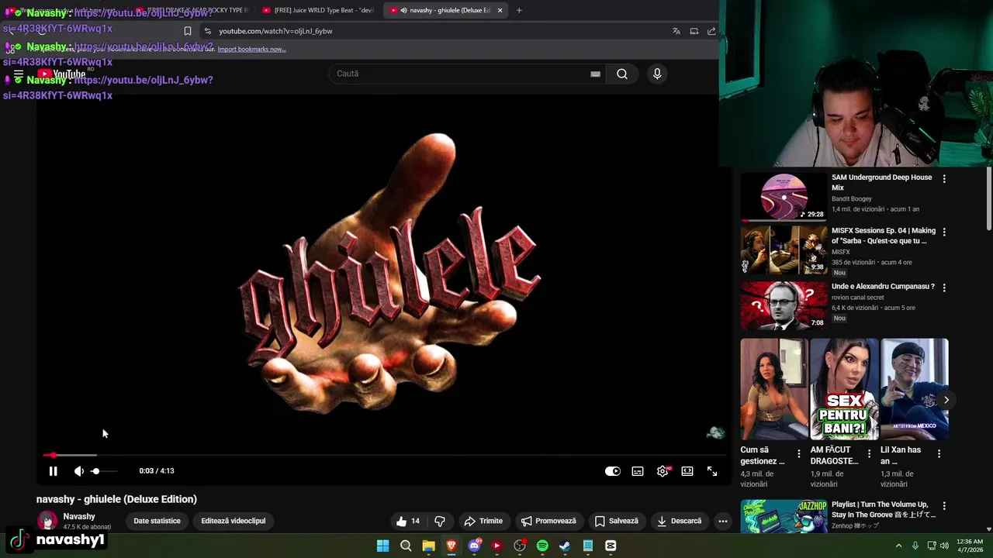This screenshot has width=993, height=558.
Task: Open options for the Turn The Volume Up playlist
Action: pyautogui.click(x=944, y=505)
